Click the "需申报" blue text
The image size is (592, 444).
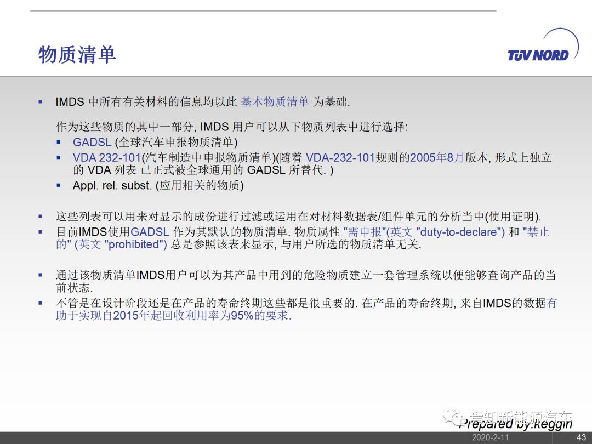point(364,232)
